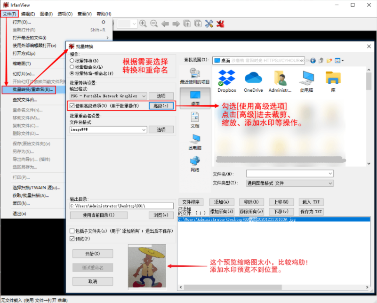Select 此电脑 in places sidebar
The height and width of the screenshot is (303, 377).
coord(195,142)
